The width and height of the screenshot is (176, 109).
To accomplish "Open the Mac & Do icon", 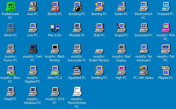I will pos(55,28).
